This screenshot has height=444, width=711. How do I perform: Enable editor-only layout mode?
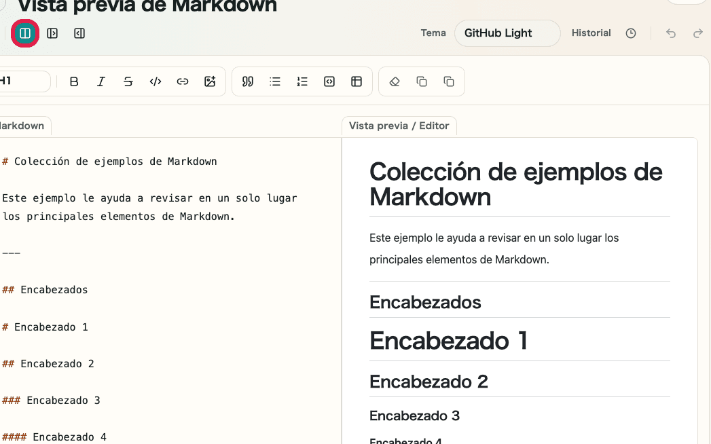(x=52, y=33)
